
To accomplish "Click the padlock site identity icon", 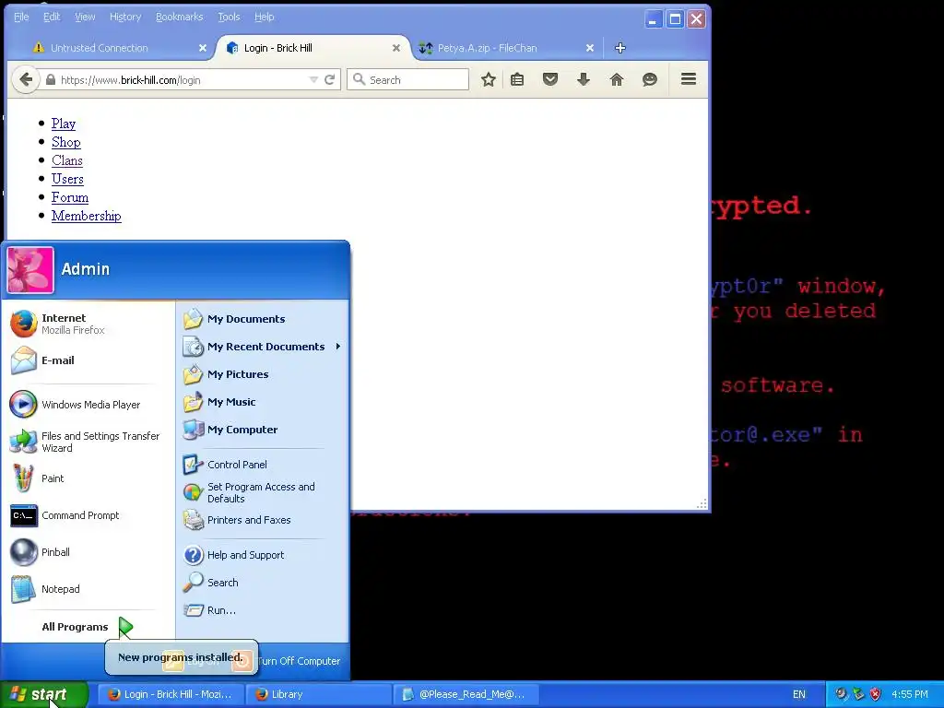I will [x=51, y=79].
